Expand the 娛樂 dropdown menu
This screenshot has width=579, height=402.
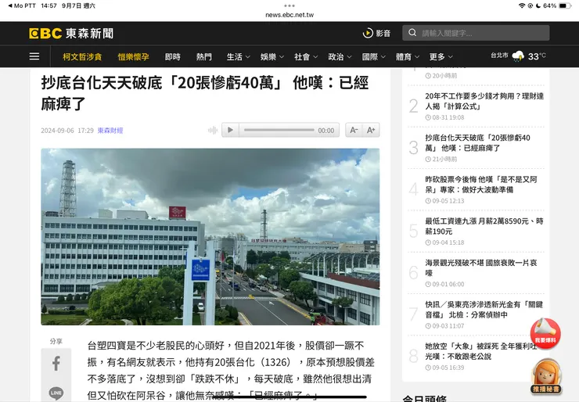click(272, 57)
